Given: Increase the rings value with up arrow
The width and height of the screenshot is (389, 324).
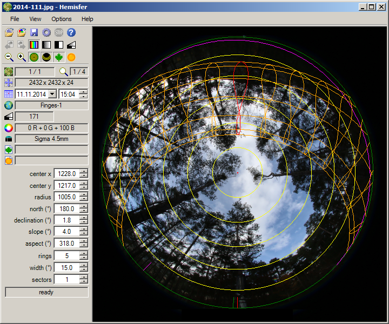Looking at the screenshot, I should coord(83,254).
